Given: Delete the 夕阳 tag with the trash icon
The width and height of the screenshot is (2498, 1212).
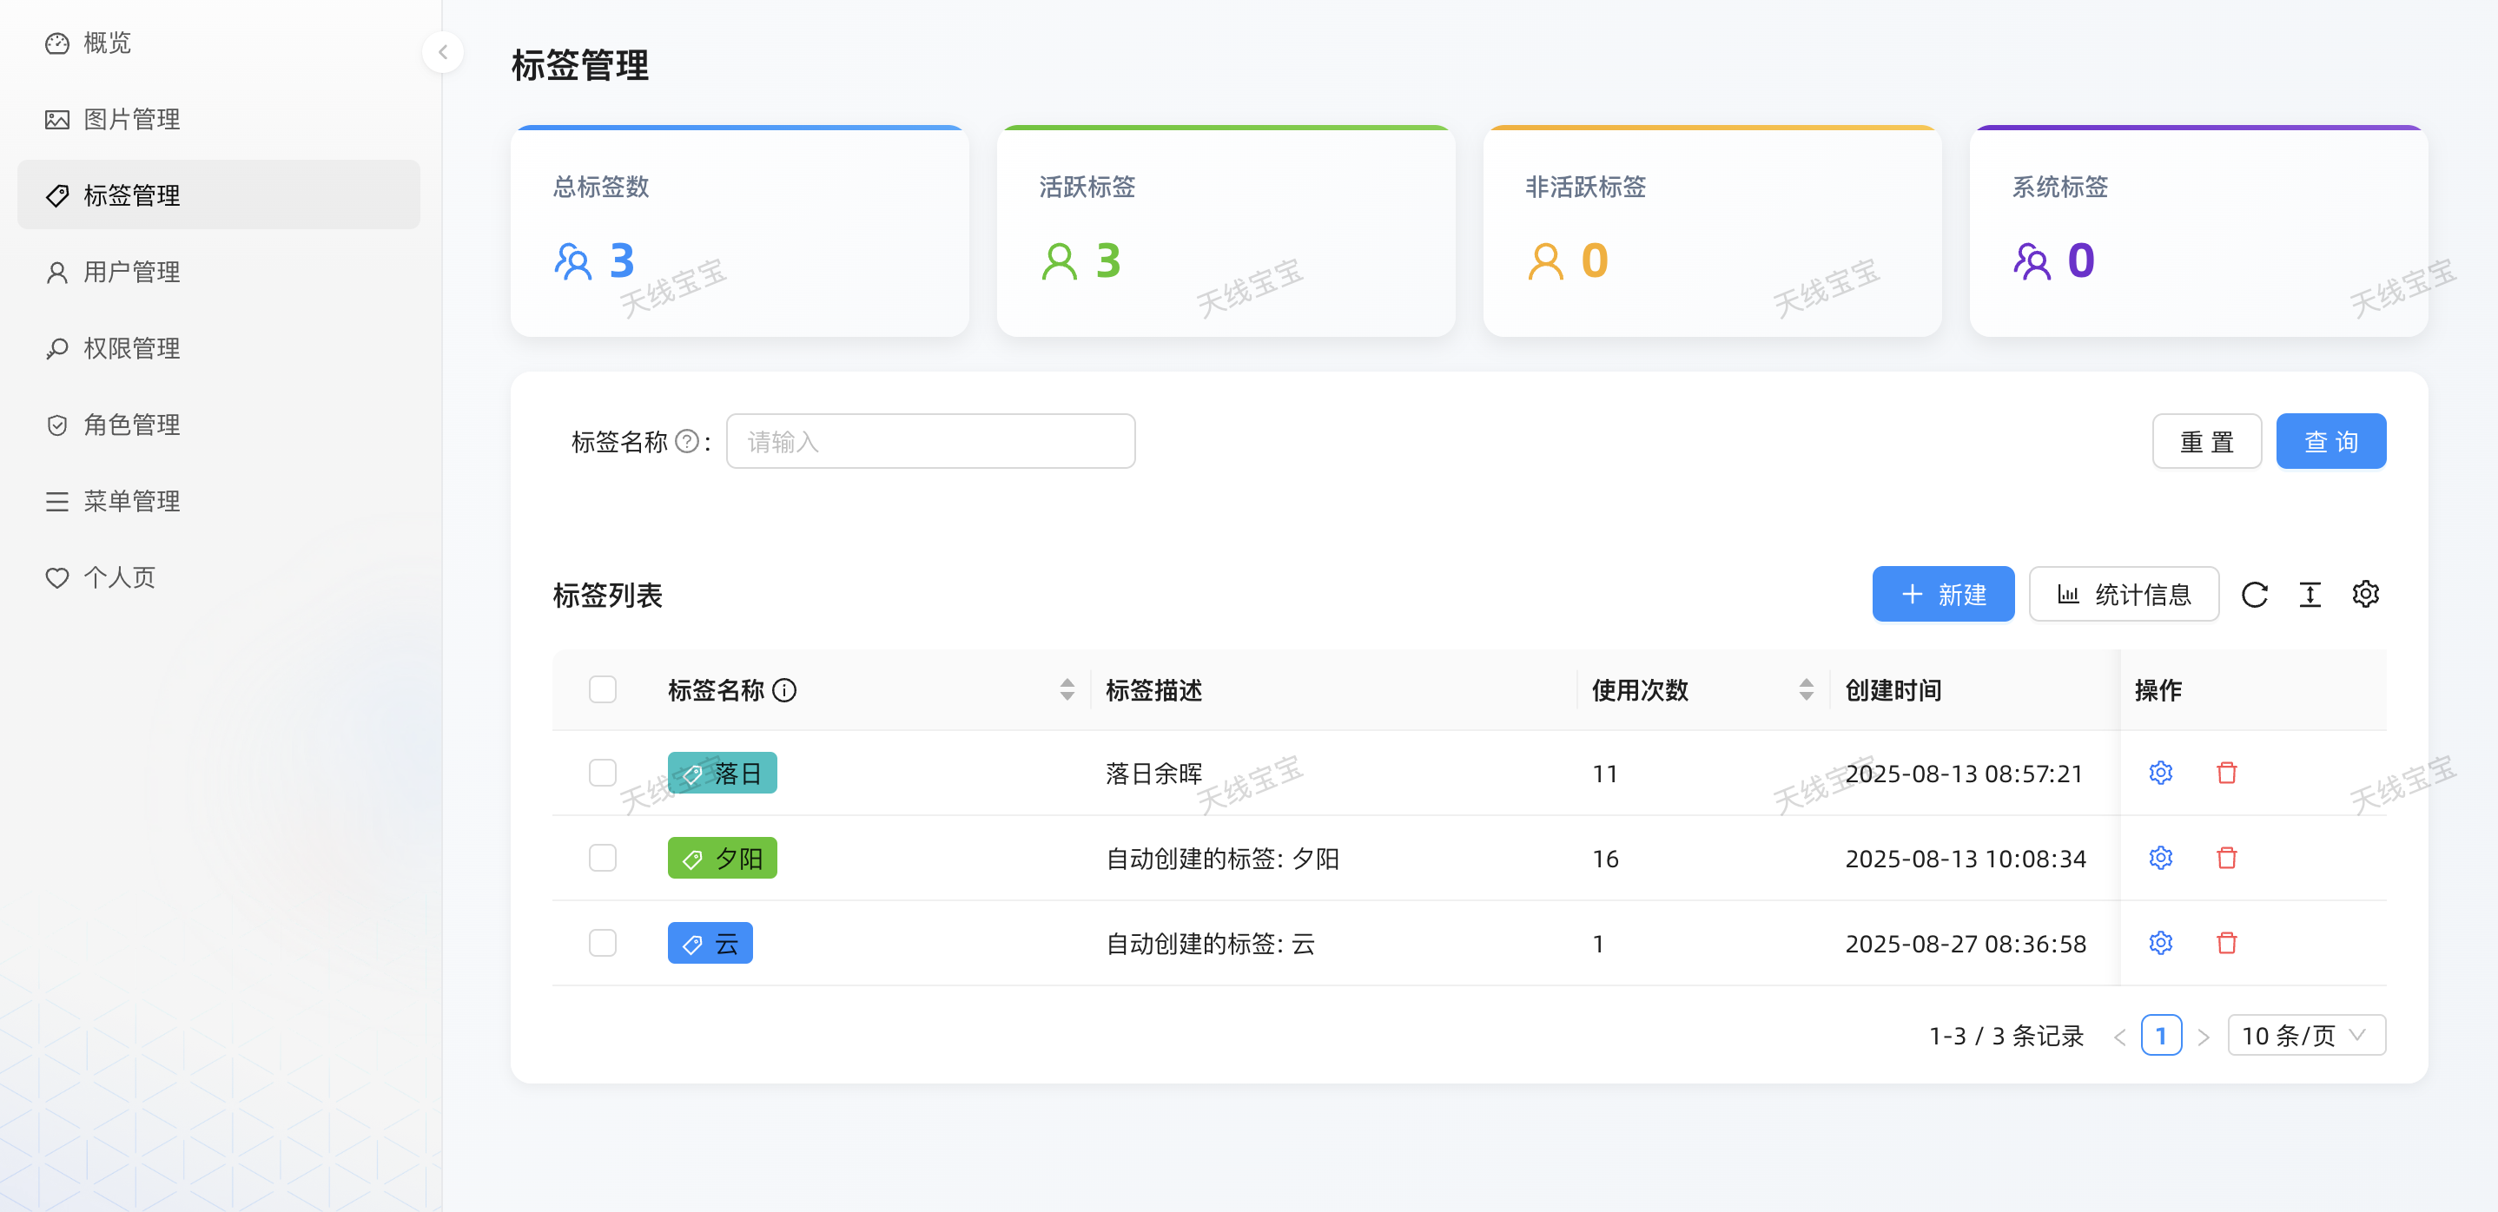Looking at the screenshot, I should click(2226, 858).
